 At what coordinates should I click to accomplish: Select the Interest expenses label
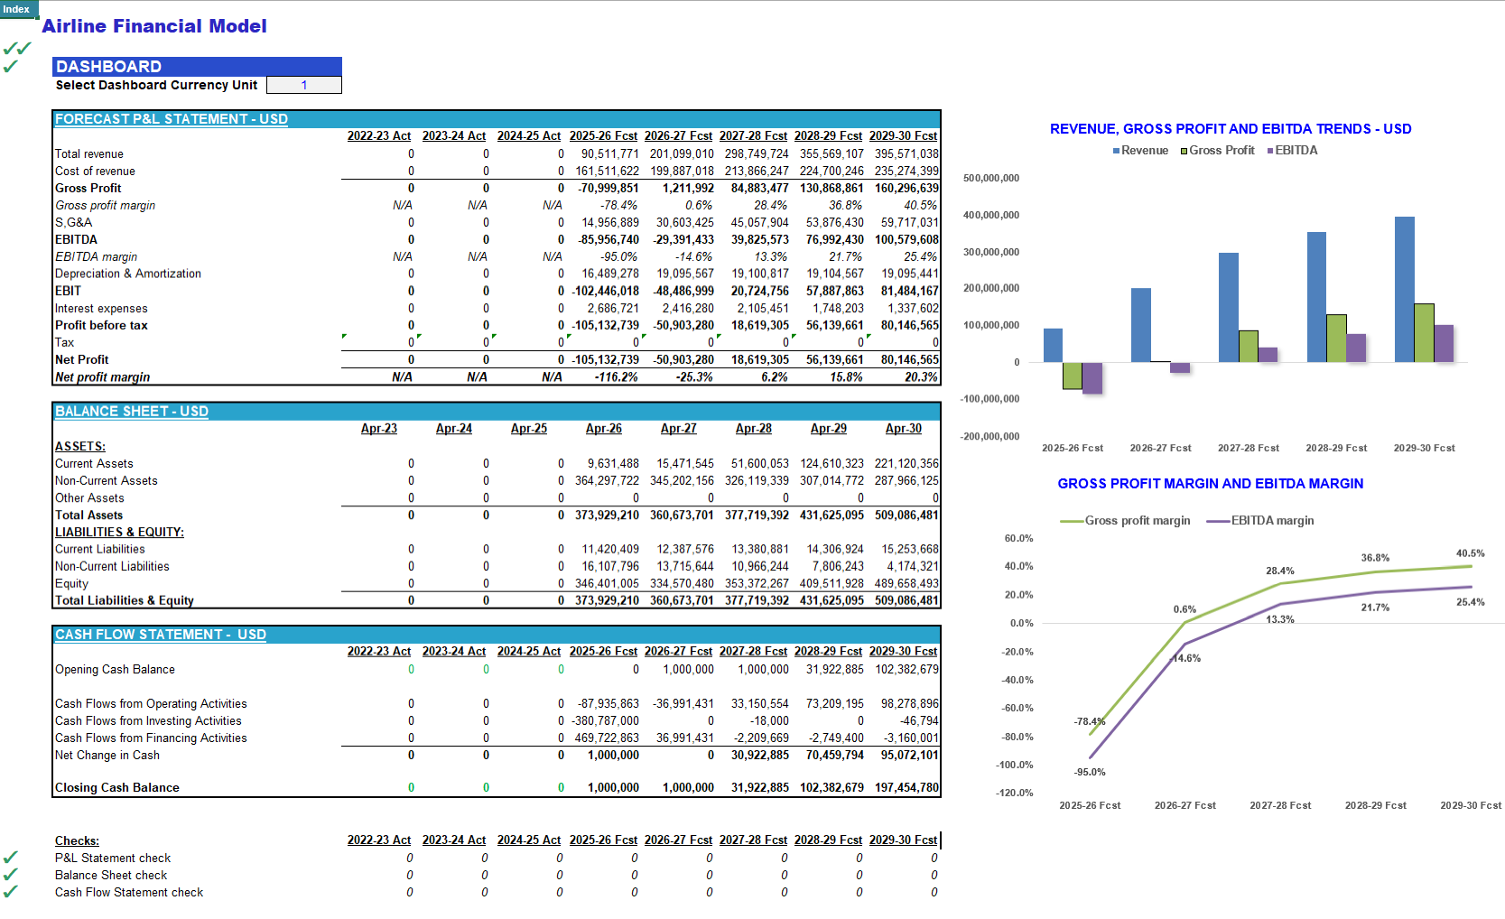101,309
